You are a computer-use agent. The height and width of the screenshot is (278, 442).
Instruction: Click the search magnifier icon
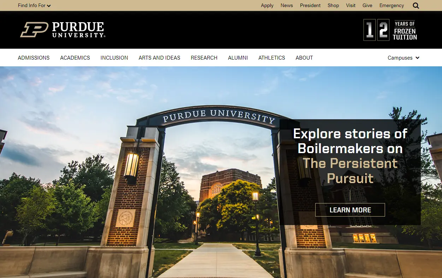point(416,6)
